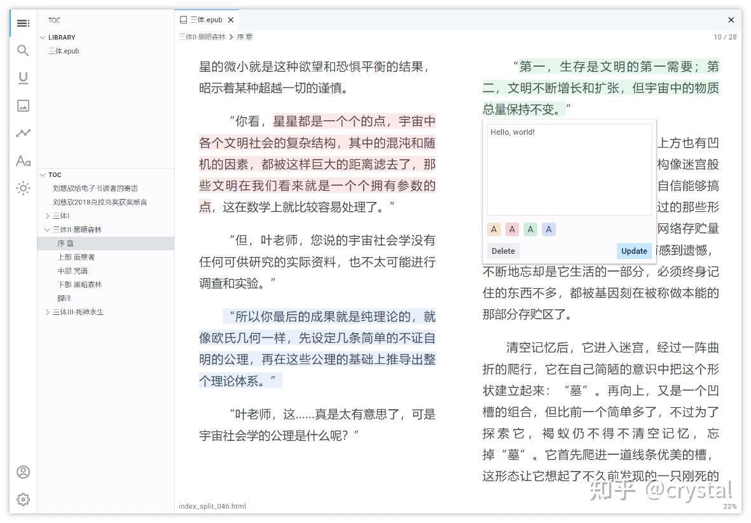The image size is (751, 523).
Task: Click the index_split_046.html status text
Action: [212, 506]
